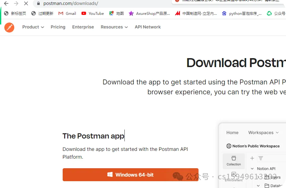286x188 pixels.
Task: Open the YouTube bookmark
Action: (93, 14)
